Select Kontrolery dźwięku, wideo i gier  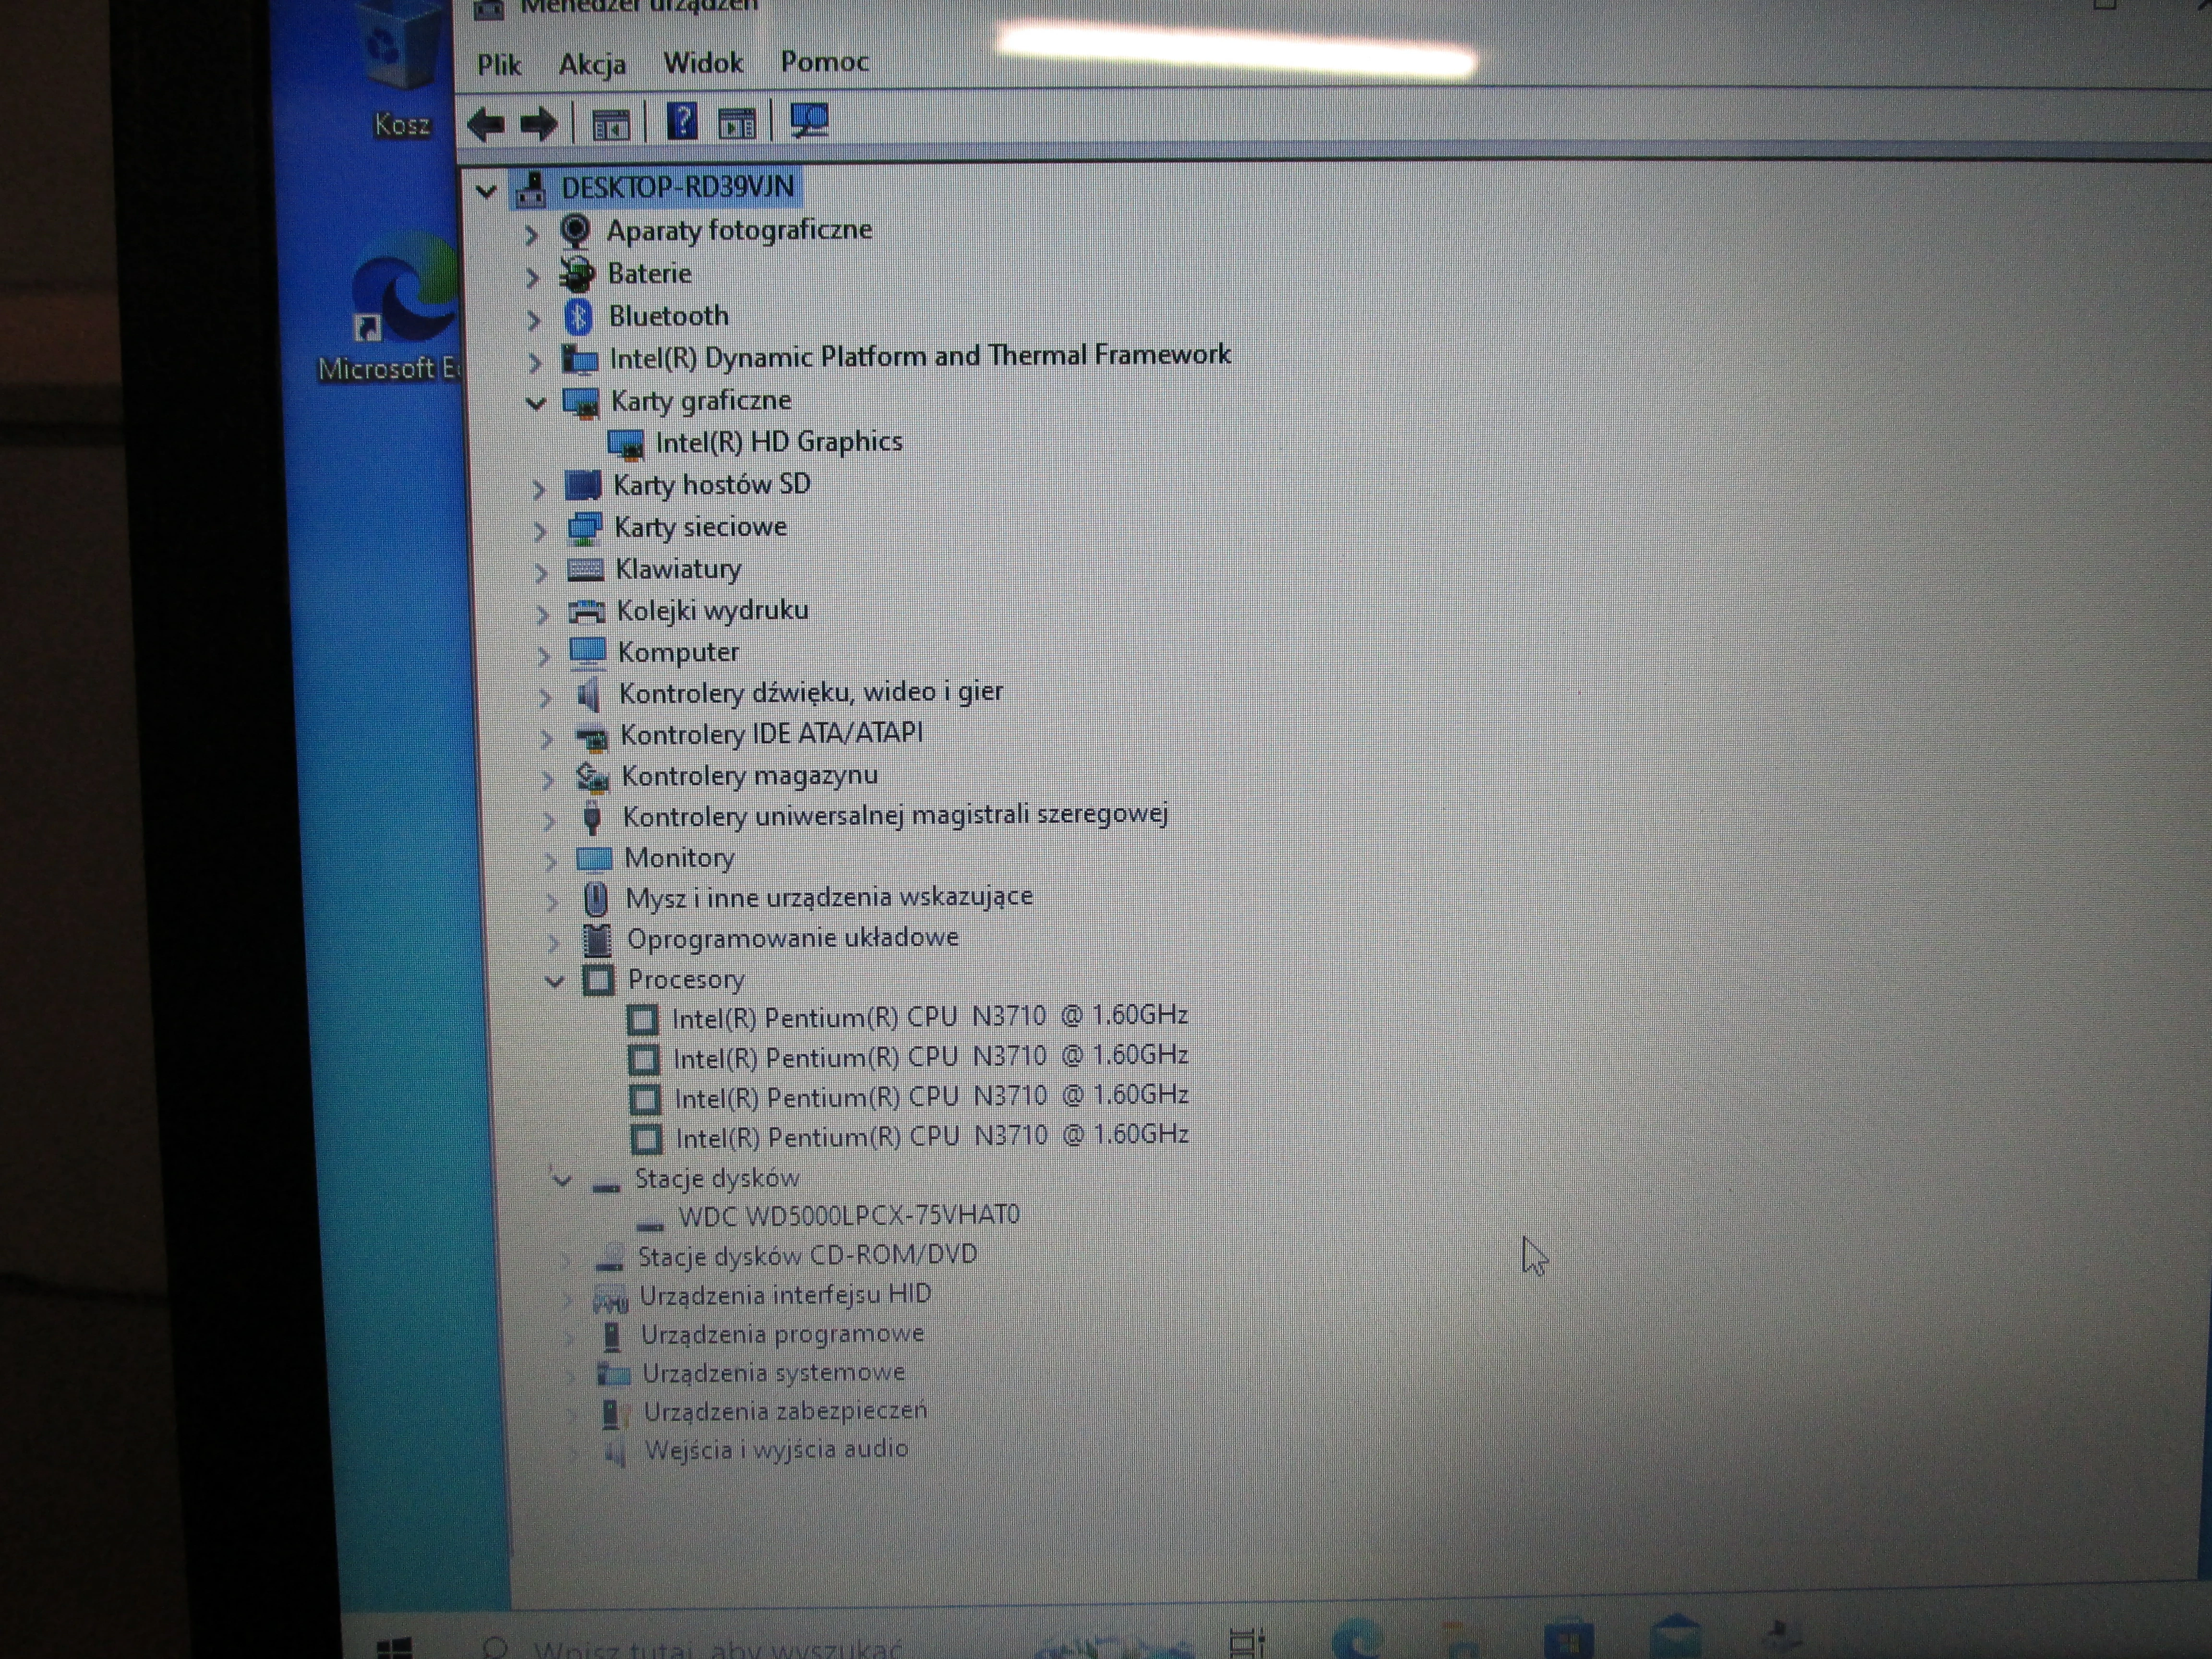click(x=811, y=693)
